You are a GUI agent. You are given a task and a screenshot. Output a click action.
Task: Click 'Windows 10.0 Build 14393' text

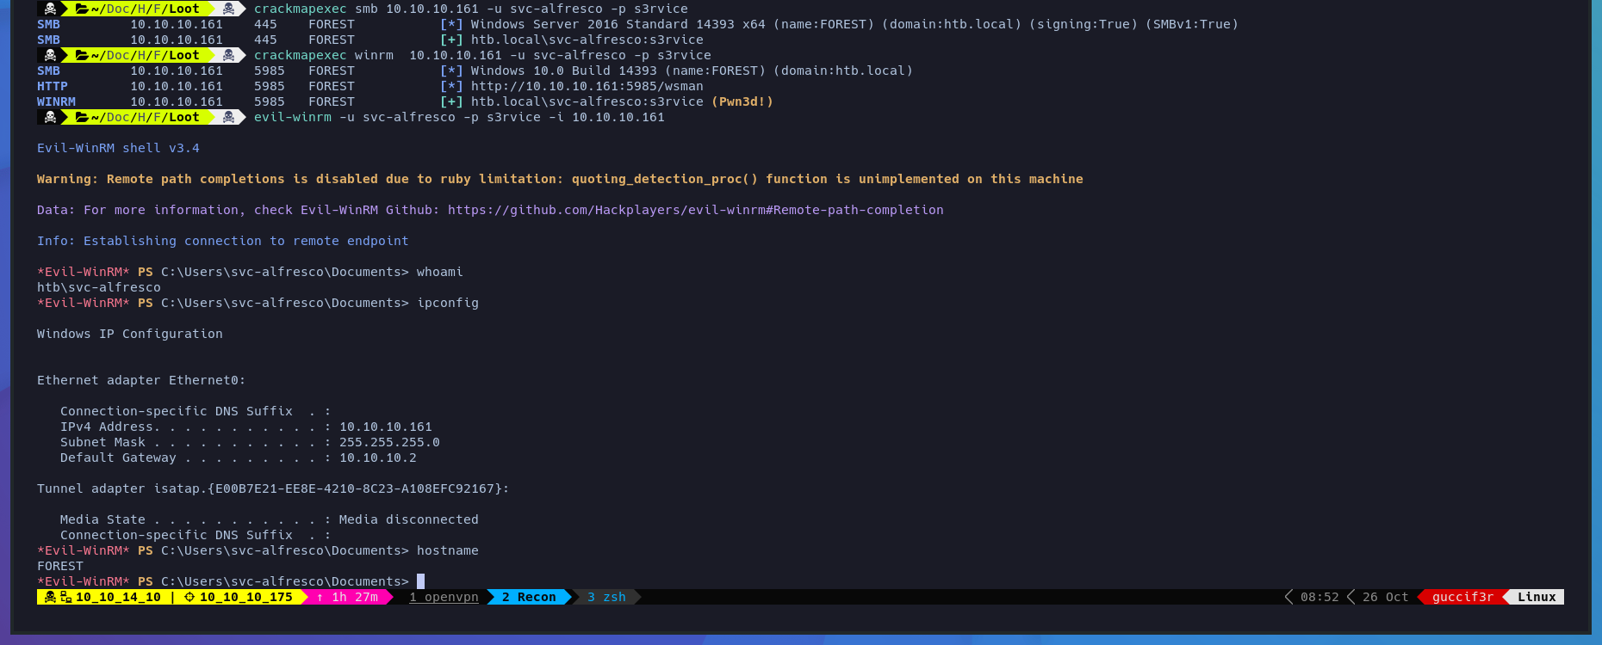563,71
